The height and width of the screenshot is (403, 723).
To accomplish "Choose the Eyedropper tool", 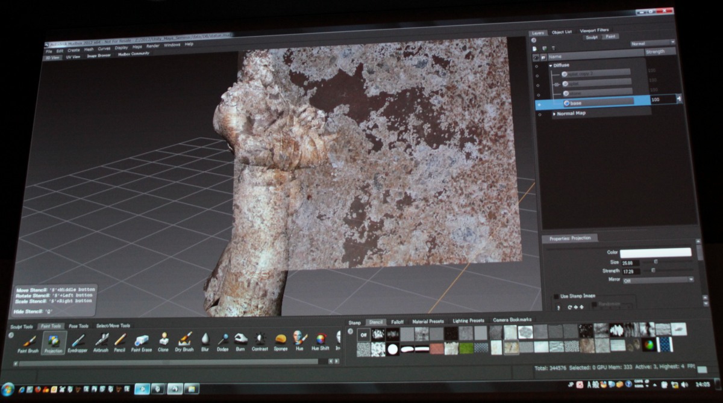I will coord(77,342).
